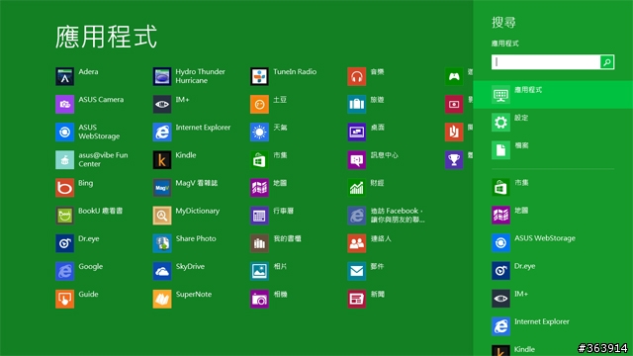
Task: Click the magnifier search button
Action: pos(607,62)
